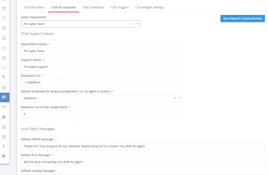Focus the Default offline message field
The height and width of the screenshot is (175, 268).
pos(143,146)
